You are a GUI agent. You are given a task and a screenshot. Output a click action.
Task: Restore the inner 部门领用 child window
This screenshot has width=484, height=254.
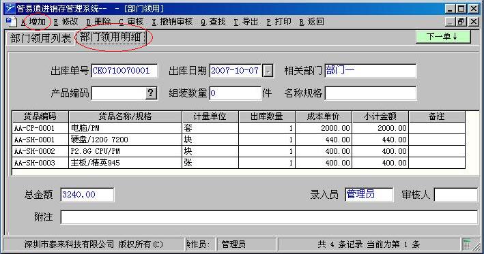[461, 22]
